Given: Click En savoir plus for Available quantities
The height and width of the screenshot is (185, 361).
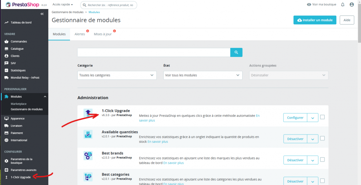Looking at the screenshot, I should [158, 141].
